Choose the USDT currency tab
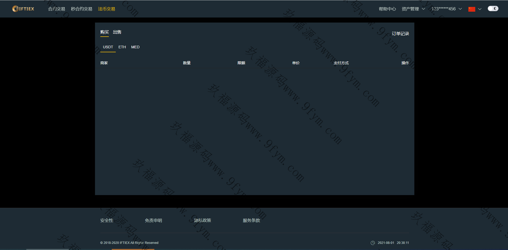This screenshot has width=508, height=250. coord(108,47)
